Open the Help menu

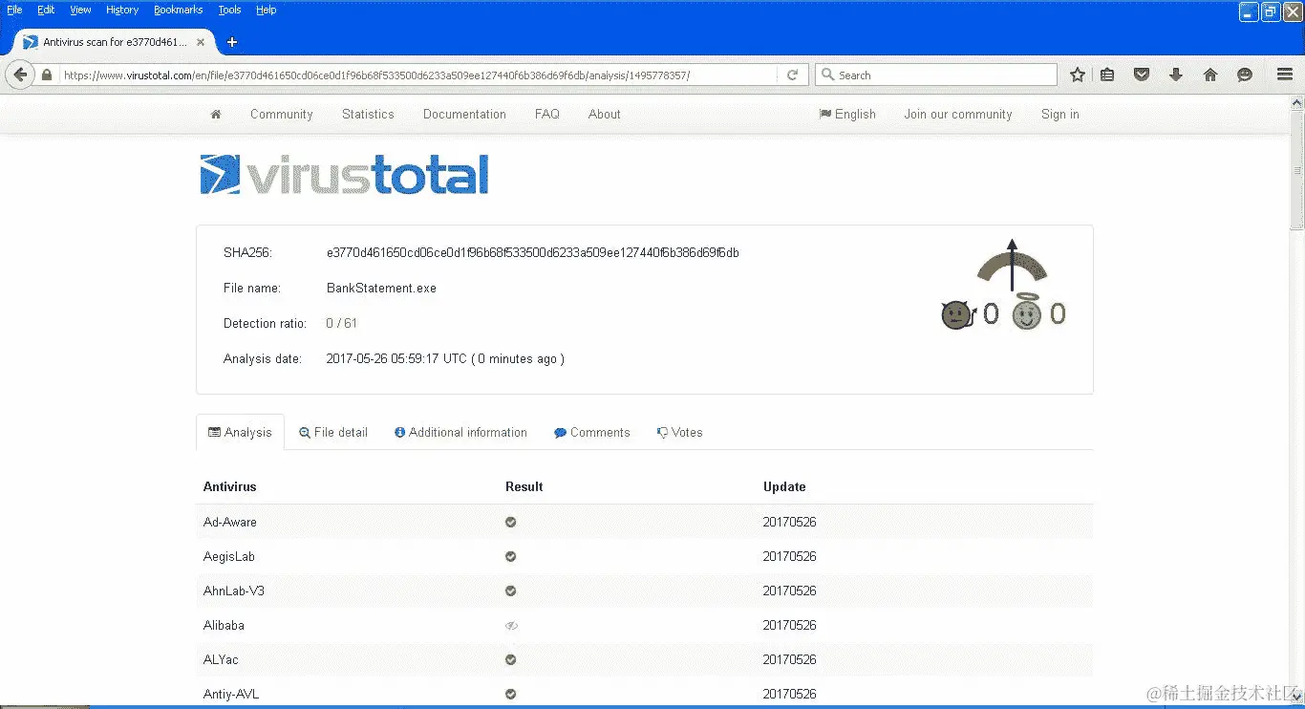click(267, 10)
